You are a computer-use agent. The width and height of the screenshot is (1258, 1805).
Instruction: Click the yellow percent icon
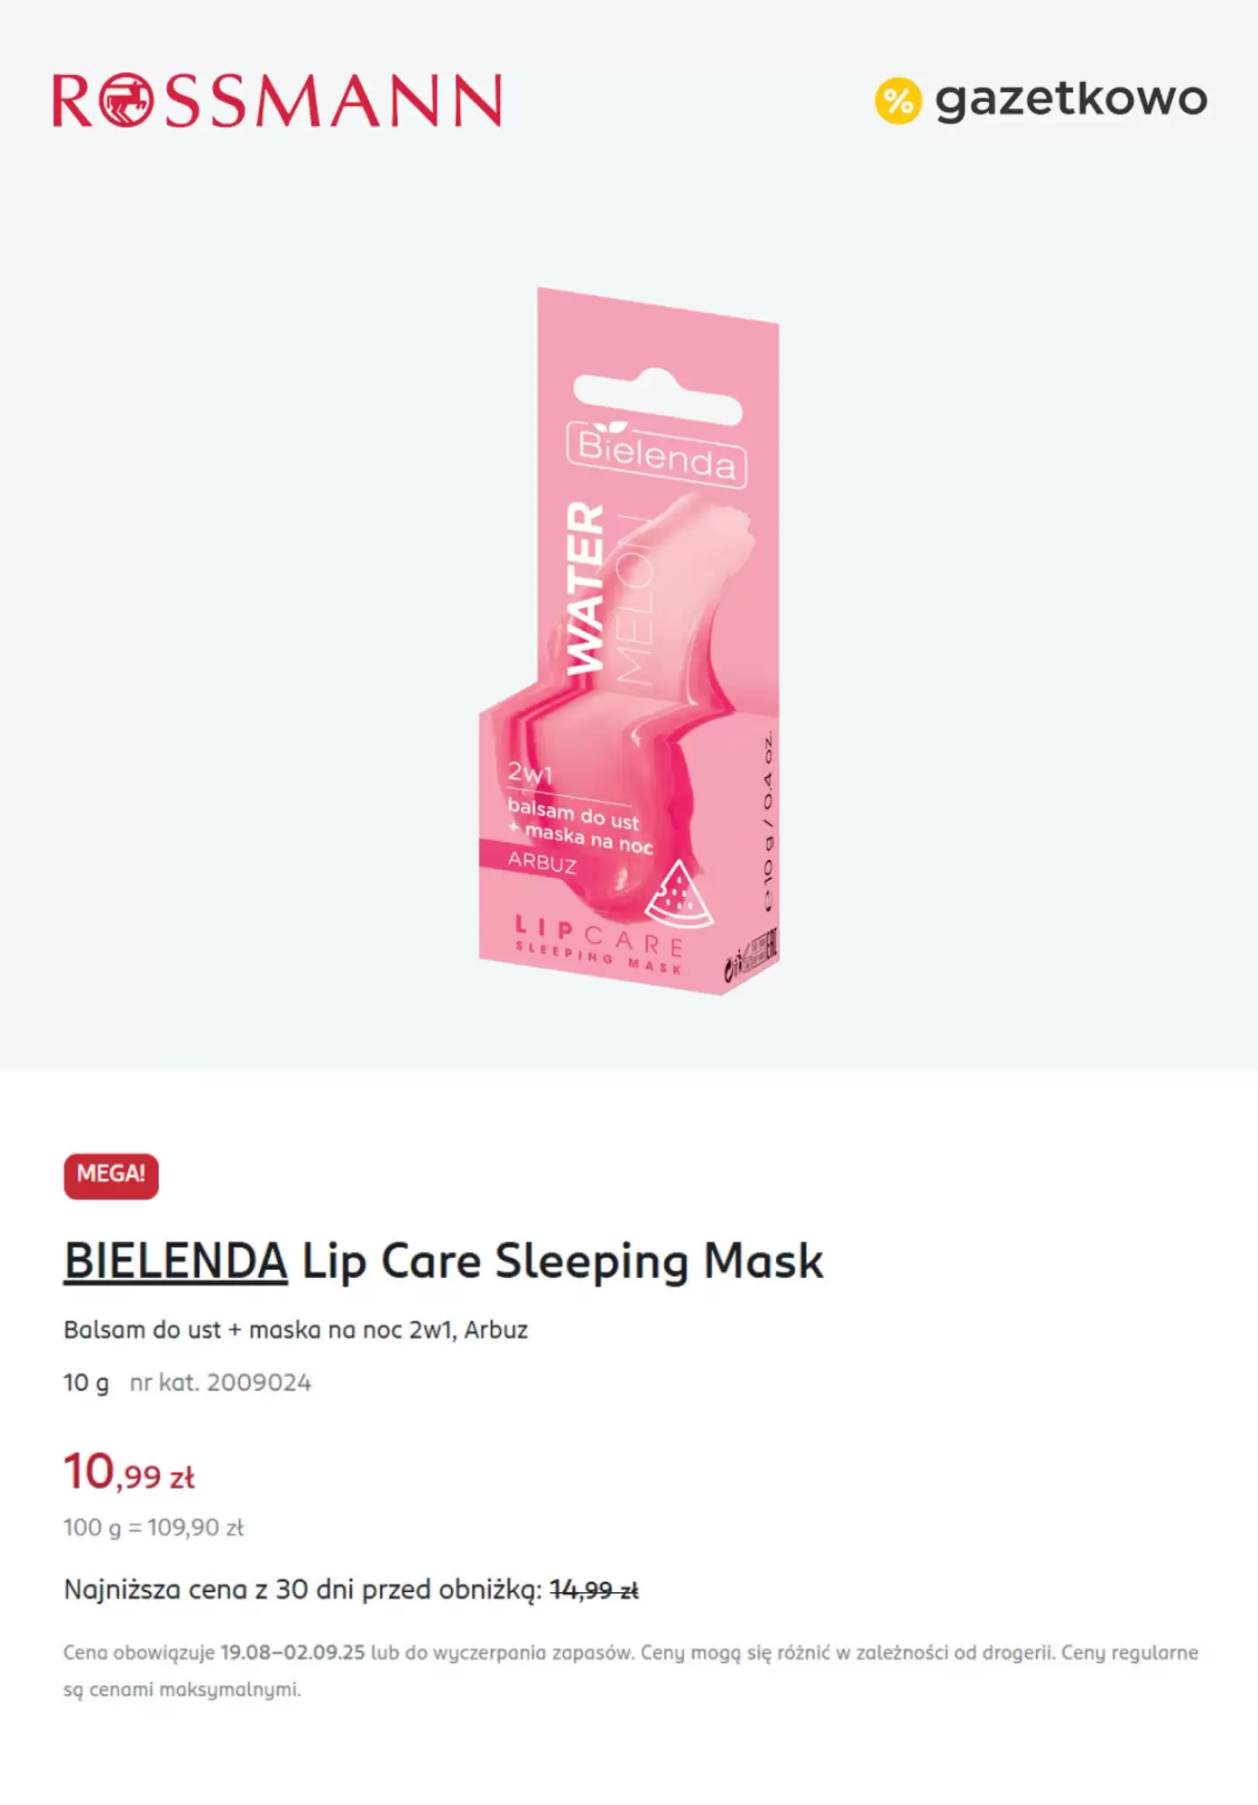pyautogui.click(x=898, y=100)
